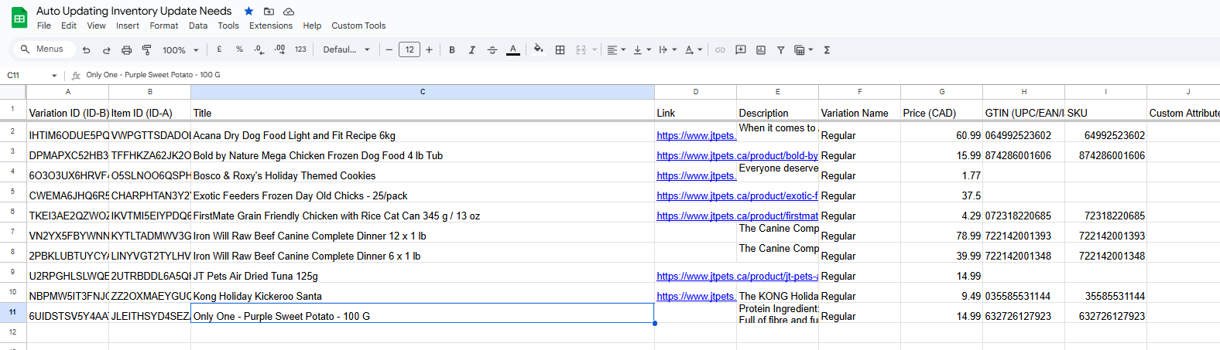The height and width of the screenshot is (350, 1220).
Task: Insert chart icon
Action: pyautogui.click(x=761, y=49)
